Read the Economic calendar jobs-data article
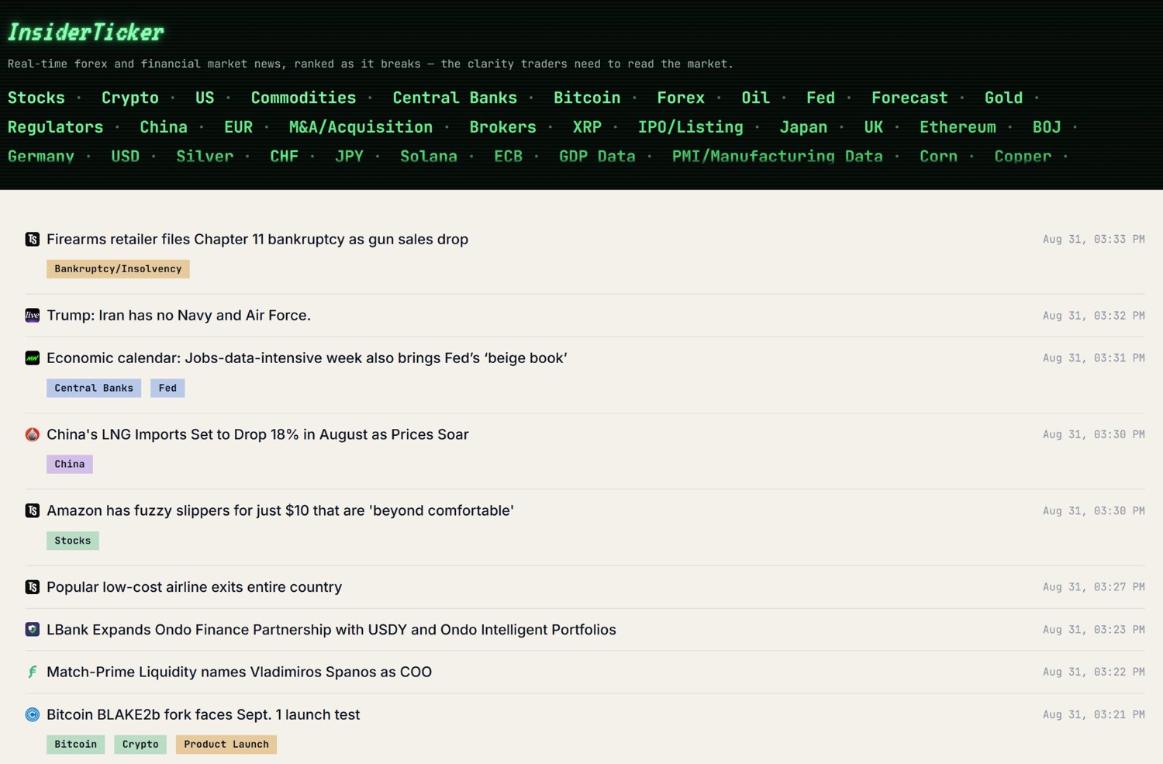 pos(307,358)
